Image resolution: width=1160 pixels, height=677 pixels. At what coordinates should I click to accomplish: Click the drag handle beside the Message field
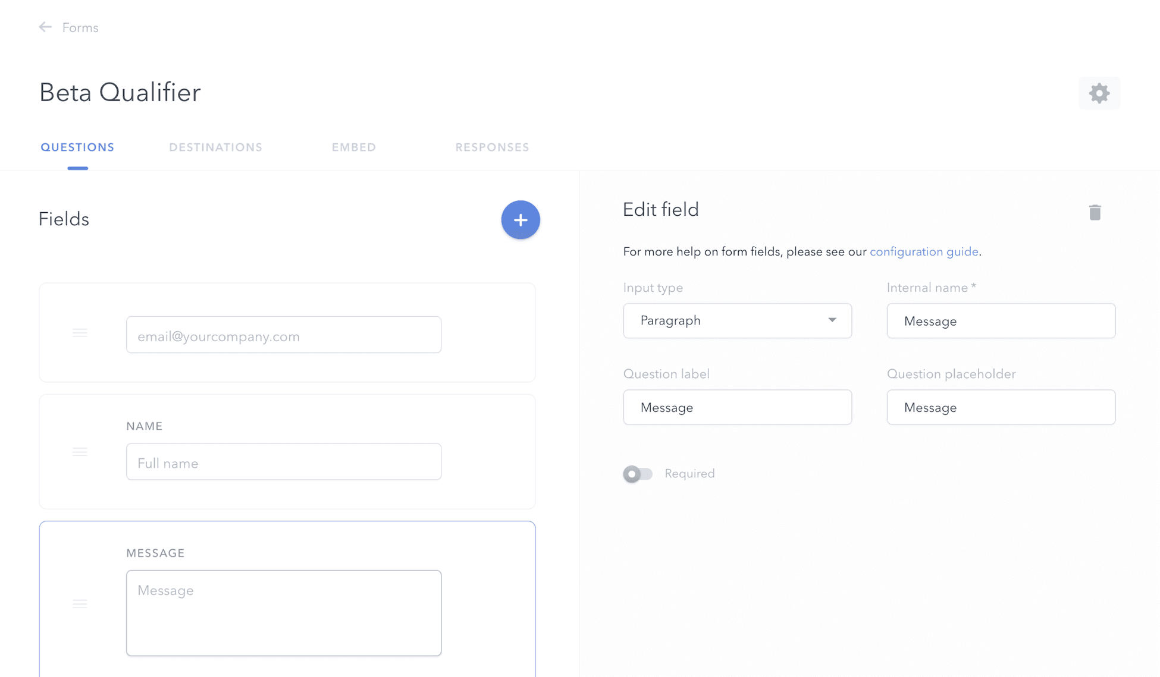pos(80,603)
